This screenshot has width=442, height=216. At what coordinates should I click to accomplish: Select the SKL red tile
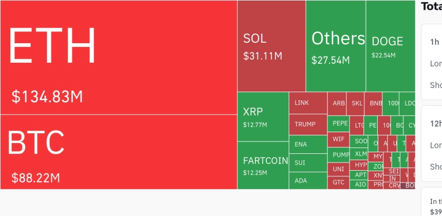355,104
